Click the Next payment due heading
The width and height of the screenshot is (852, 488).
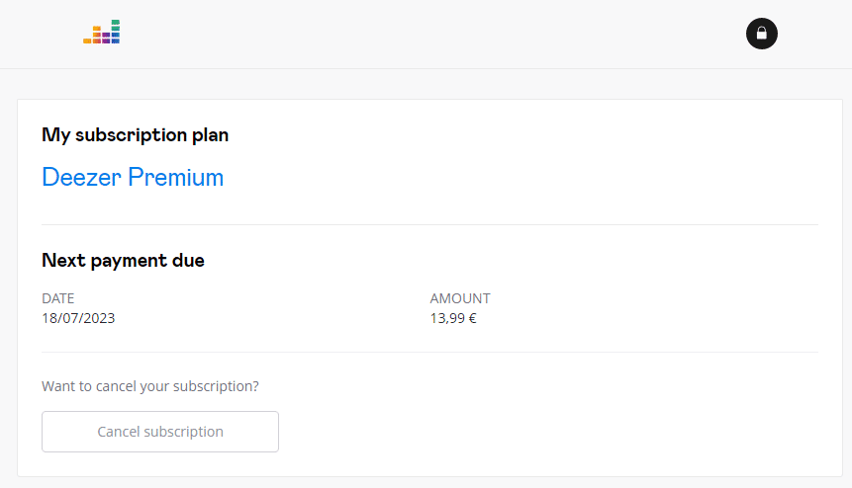tap(123, 261)
